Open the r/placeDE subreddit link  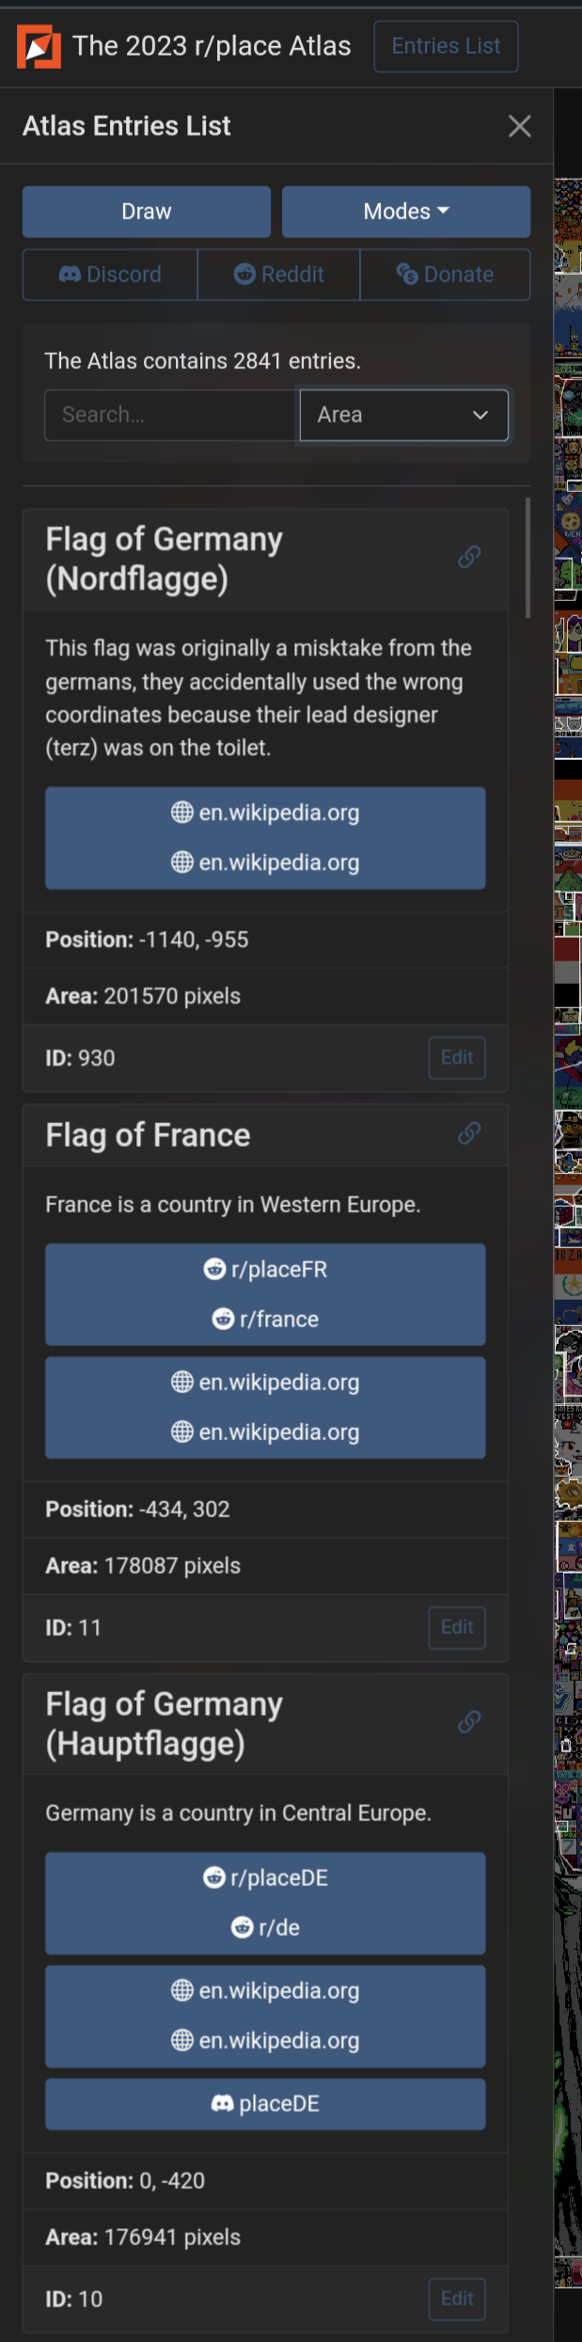point(265,1878)
